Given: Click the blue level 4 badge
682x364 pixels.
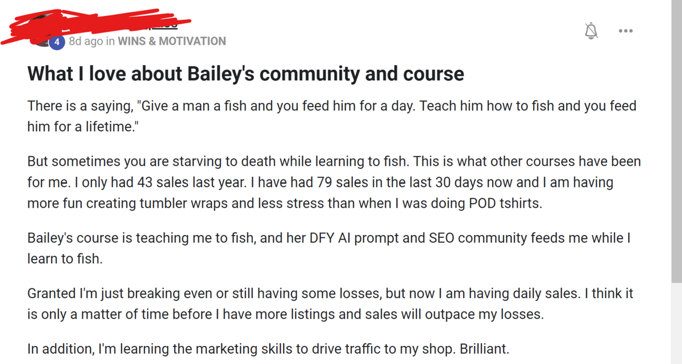Looking at the screenshot, I should click(x=56, y=41).
